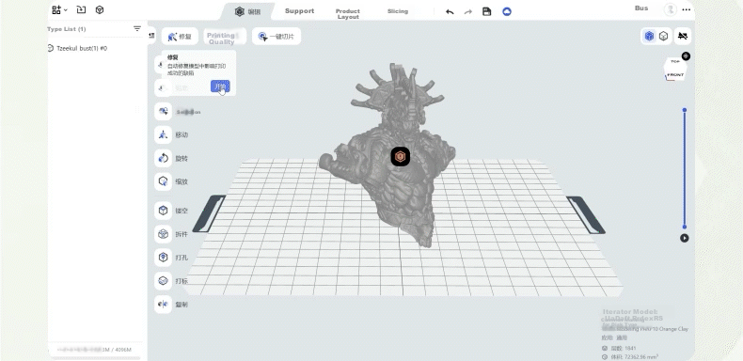Click the 一键切片 one-click slice button

pyautogui.click(x=277, y=37)
